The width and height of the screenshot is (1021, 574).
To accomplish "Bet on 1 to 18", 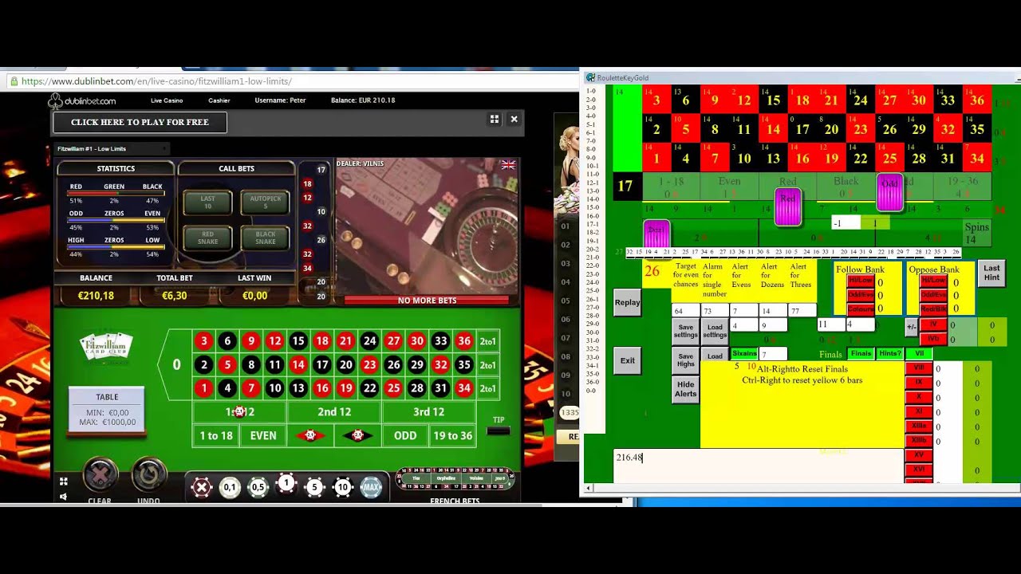I will 216,435.
